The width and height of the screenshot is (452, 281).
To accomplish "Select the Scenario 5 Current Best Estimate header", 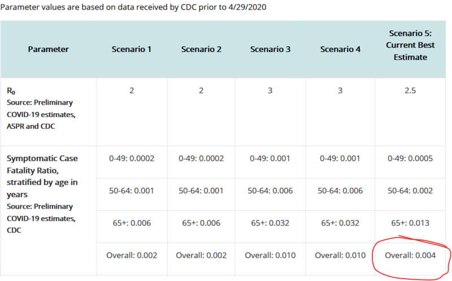I will coord(411,45).
